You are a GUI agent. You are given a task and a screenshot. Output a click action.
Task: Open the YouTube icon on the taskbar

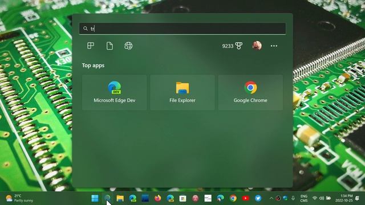click(245, 198)
